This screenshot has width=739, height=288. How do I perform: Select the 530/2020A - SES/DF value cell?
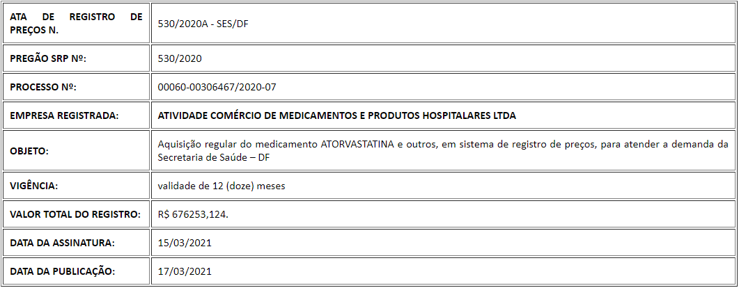pyautogui.click(x=444, y=24)
